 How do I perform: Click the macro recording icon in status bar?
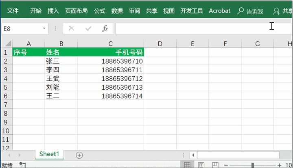(23, 165)
